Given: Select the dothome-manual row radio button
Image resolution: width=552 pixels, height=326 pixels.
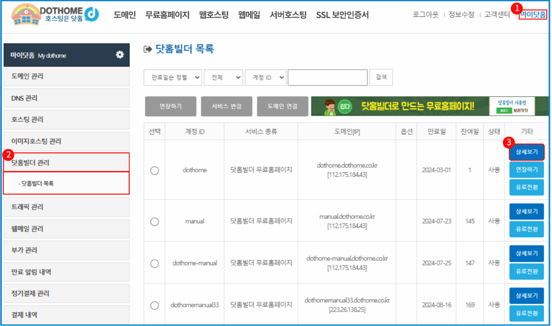Looking at the screenshot, I should 154,263.
